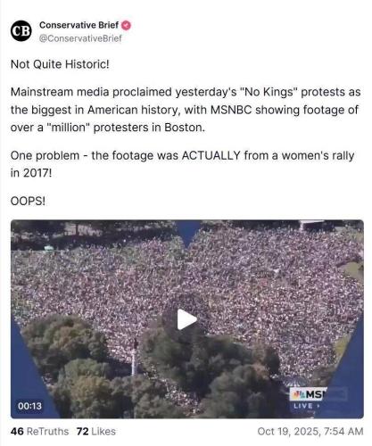Click the paragraph beginning "Mainstream media proclaimed"

point(186,110)
